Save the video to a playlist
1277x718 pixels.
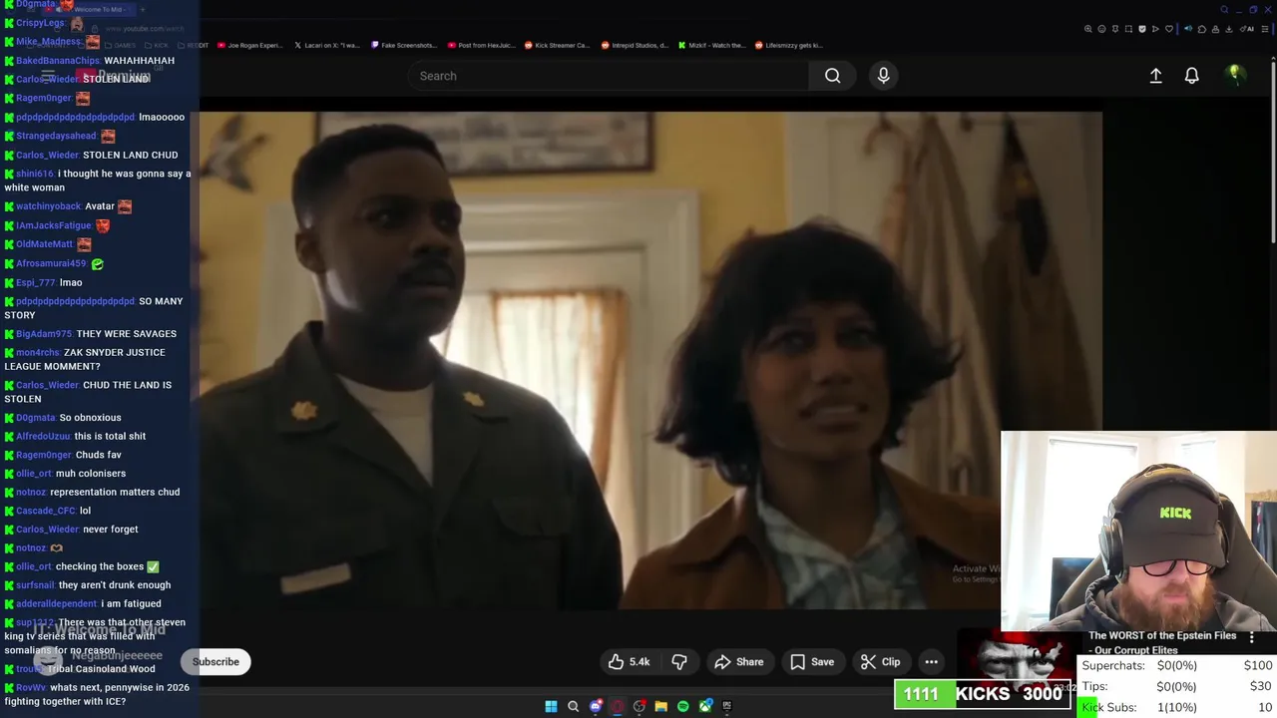coord(812,662)
